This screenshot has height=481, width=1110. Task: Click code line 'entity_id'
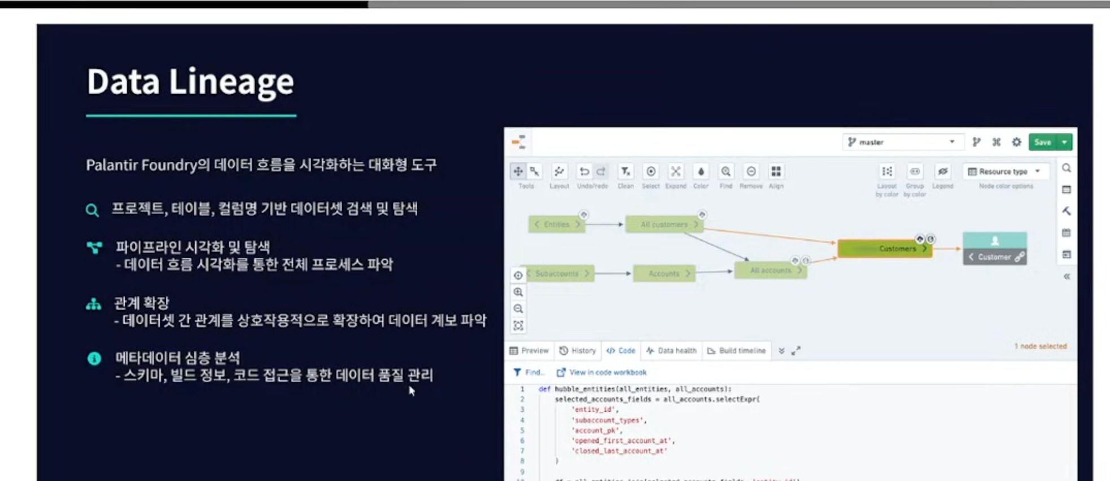tap(595, 409)
